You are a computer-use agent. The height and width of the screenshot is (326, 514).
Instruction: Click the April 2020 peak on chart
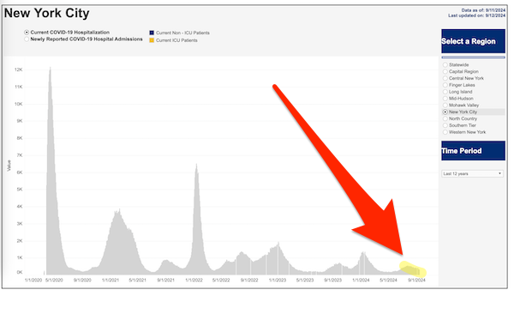point(51,68)
